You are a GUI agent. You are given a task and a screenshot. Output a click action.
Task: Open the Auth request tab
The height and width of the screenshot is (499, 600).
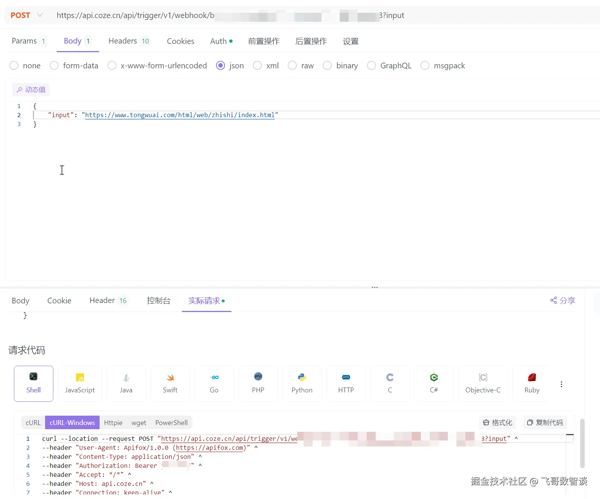(221, 41)
